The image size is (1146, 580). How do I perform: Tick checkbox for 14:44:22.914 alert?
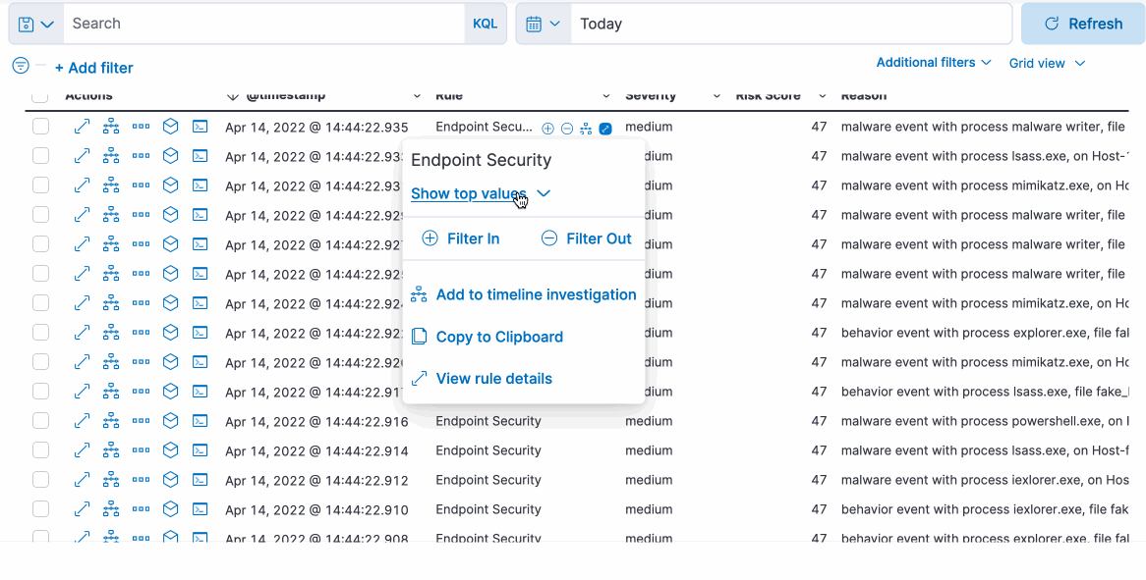click(x=41, y=450)
